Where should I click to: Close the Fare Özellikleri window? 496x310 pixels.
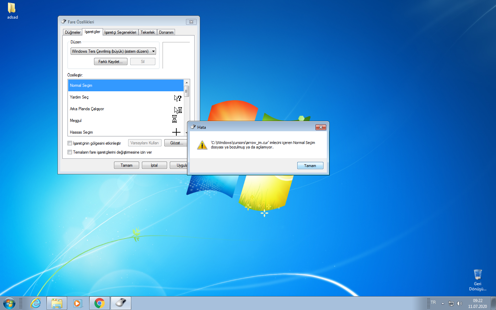pyautogui.click(x=191, y=22)
